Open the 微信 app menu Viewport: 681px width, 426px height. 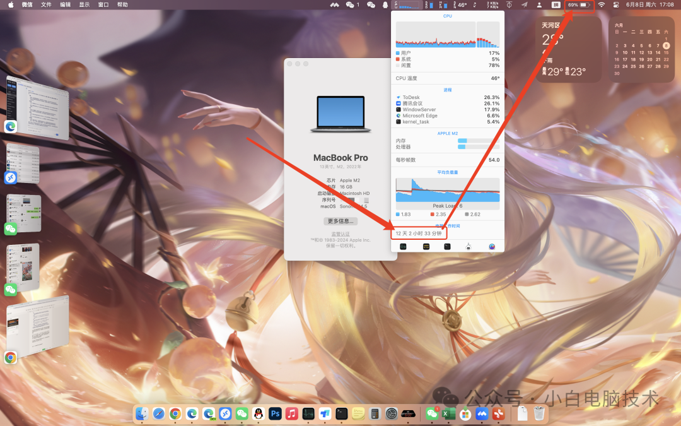point(27,5)
